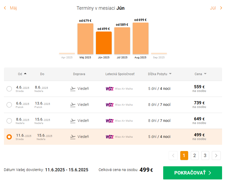Open page 3 of the results
Viewport: 226px width, 186px height.
point(205,156)
